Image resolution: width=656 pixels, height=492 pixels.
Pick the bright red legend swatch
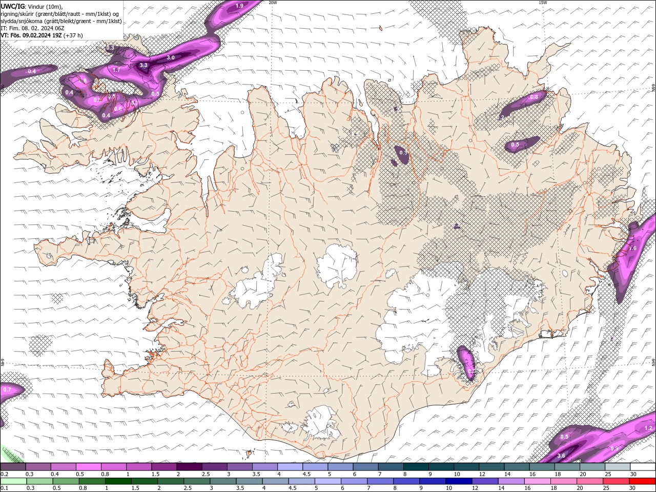643,481
